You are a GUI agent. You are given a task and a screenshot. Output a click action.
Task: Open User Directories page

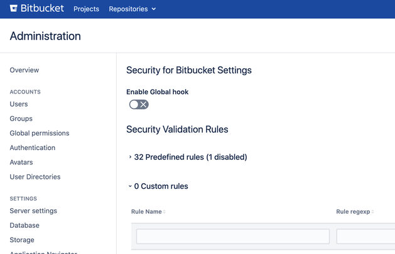coord(35,177)
